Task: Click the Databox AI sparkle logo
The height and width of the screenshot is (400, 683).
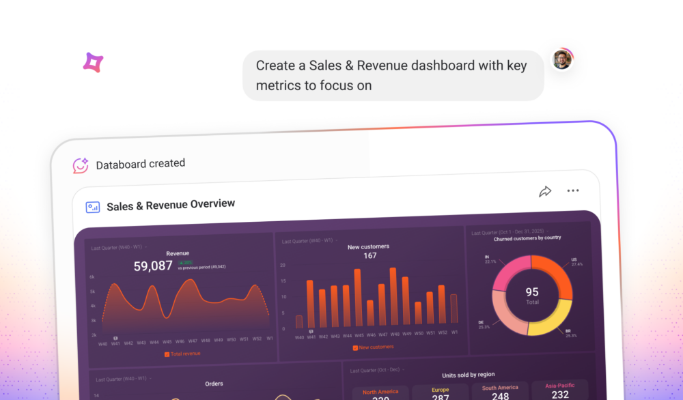Action: click(x=93, y=63)
